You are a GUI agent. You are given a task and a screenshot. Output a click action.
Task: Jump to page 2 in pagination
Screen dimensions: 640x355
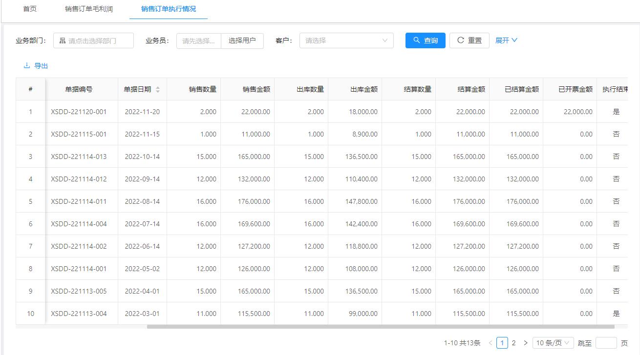[x=514, y=343]
